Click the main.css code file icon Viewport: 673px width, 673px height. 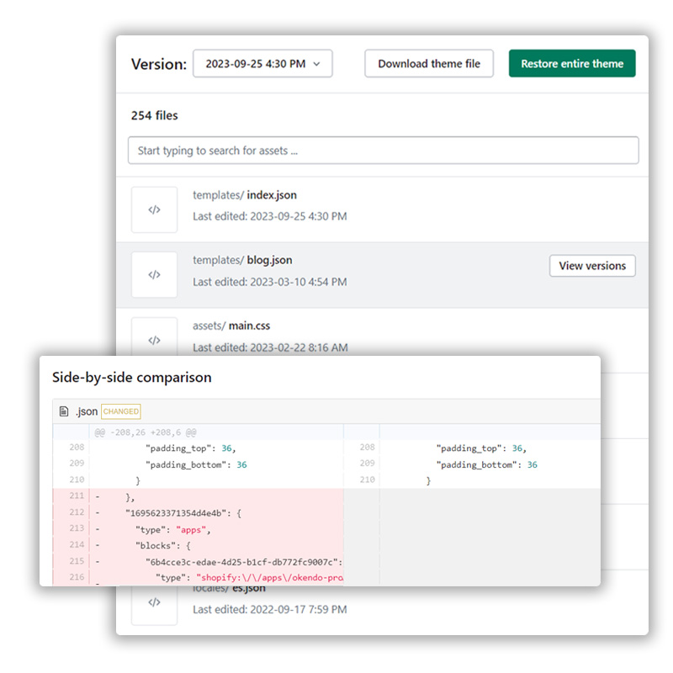click(154, 339)
